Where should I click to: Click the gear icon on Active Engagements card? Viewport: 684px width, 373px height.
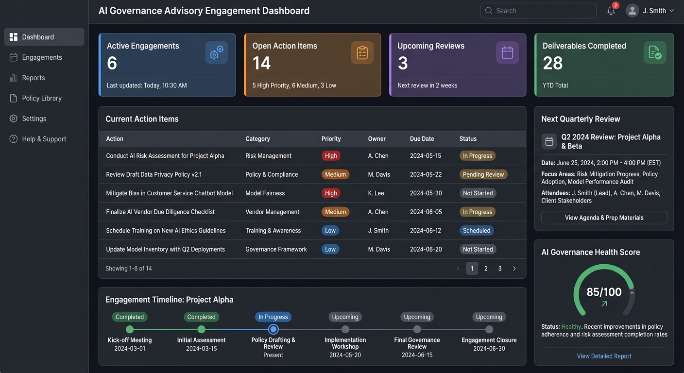click(x=216, y=53)
